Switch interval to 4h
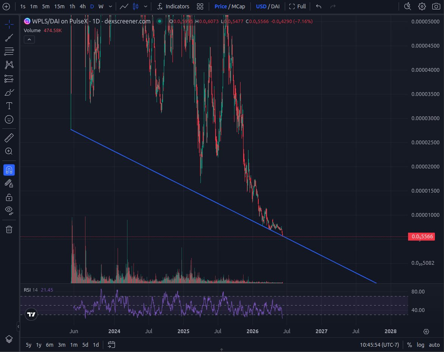This screenshot has width=444, height=352. pyautogui.click(x=83, y=6)
